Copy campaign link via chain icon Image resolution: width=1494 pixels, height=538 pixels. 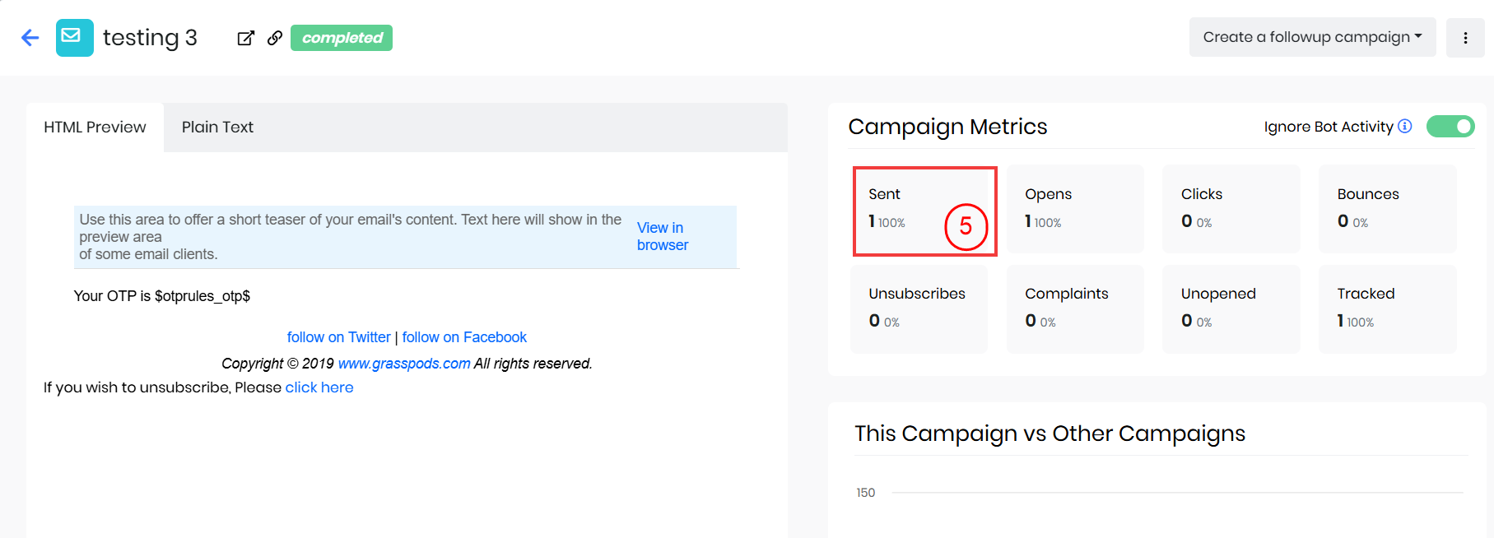coord(275,38)
